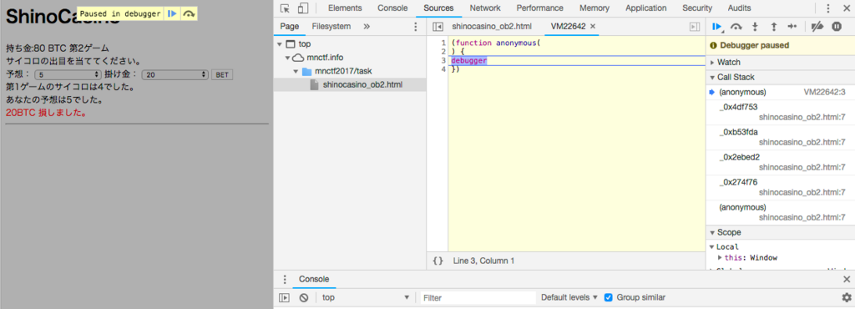Pretty print source with braces icon
855x309 pixels.
point(438,261)
